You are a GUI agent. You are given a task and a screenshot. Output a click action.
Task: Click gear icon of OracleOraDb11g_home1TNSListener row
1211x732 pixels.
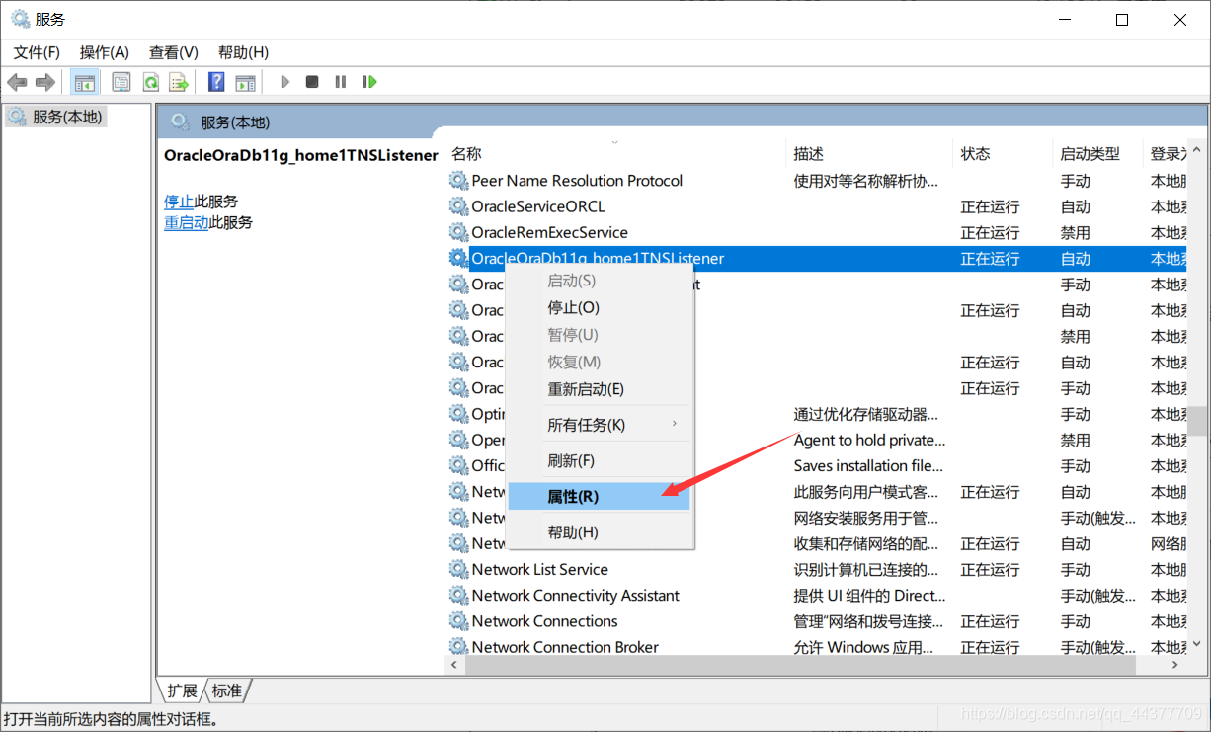(x=458, y=259)
